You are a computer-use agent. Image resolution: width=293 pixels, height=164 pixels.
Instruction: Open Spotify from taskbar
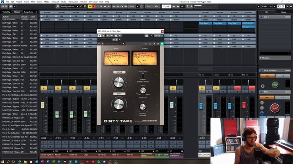point(99,162)
